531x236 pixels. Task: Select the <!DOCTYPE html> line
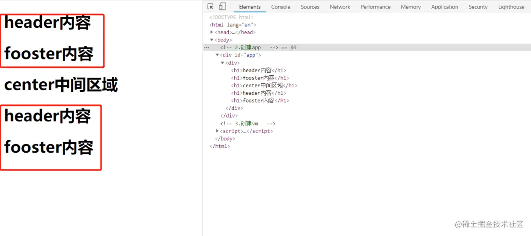(x=232, y=17)
